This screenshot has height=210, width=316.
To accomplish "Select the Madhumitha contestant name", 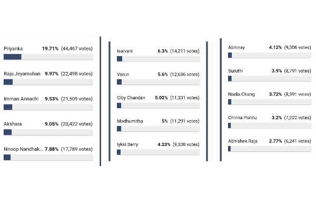I will click(x=129, y=121).
